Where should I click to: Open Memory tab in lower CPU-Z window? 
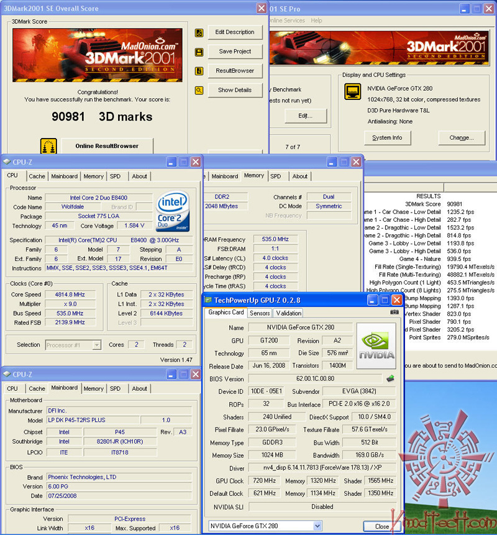(x=93, y=388)
